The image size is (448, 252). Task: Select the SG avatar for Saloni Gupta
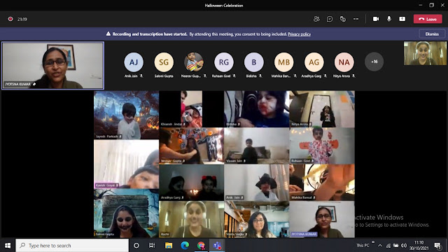tap(164, 62)
